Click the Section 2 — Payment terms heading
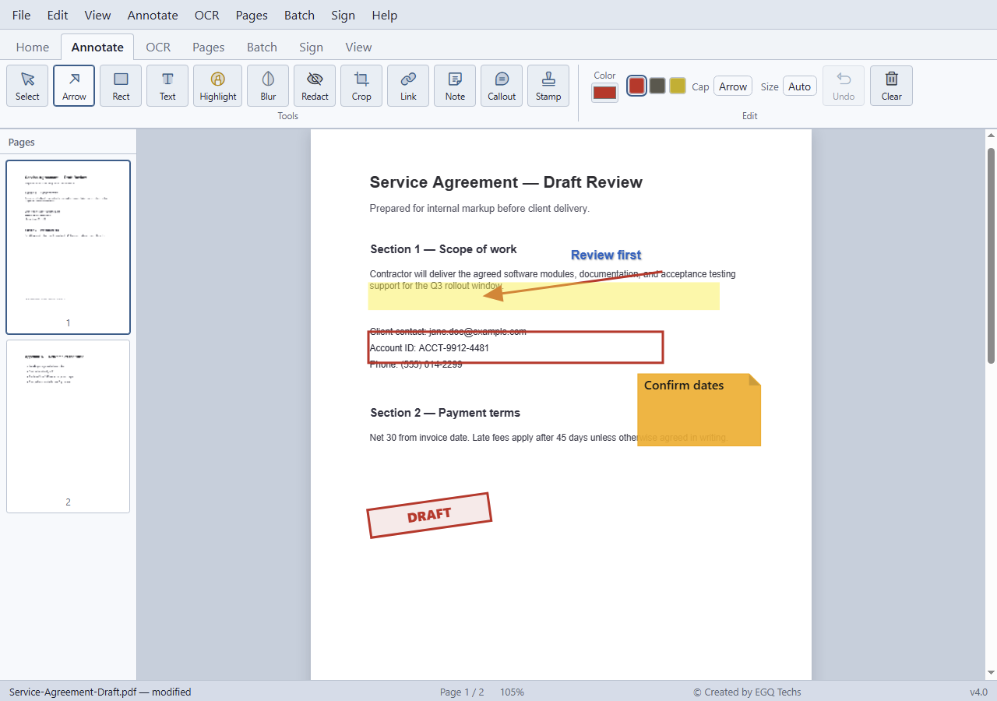Viewport: 997px width, 701px height. pyautogui.click(x=445, y=413)
